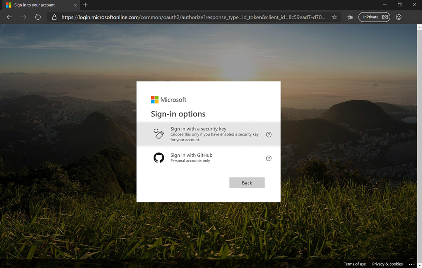The width and height of the screenshot is (422, 268).
Task: View site security lock information
Action: pyautogui.click(x=54, y=17)
